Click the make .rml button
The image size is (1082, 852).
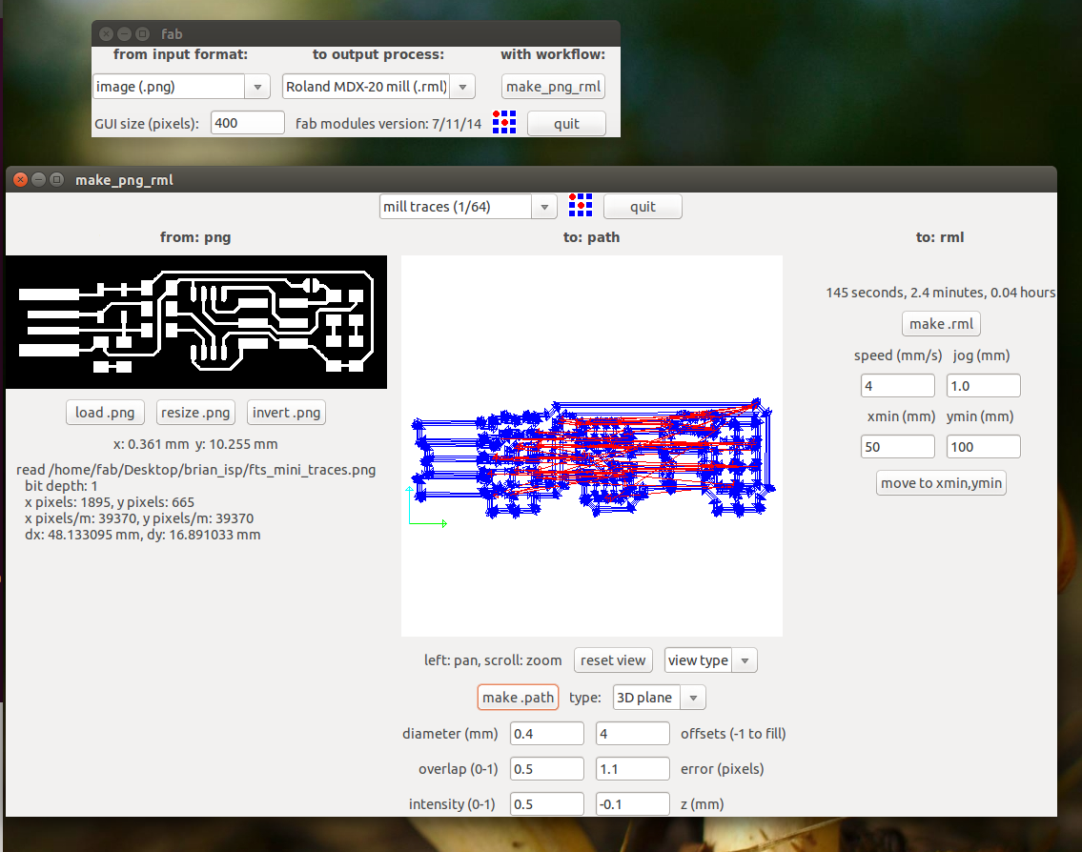click(941, 324)
